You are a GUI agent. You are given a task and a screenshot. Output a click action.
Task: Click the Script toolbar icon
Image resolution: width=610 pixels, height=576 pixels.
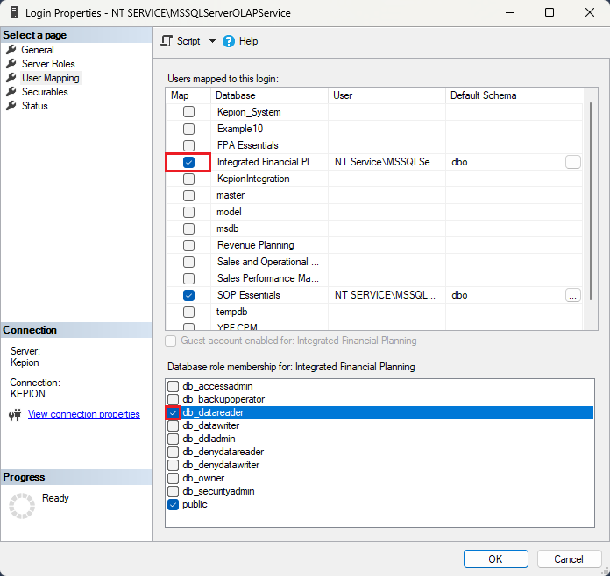click(167, 41)
